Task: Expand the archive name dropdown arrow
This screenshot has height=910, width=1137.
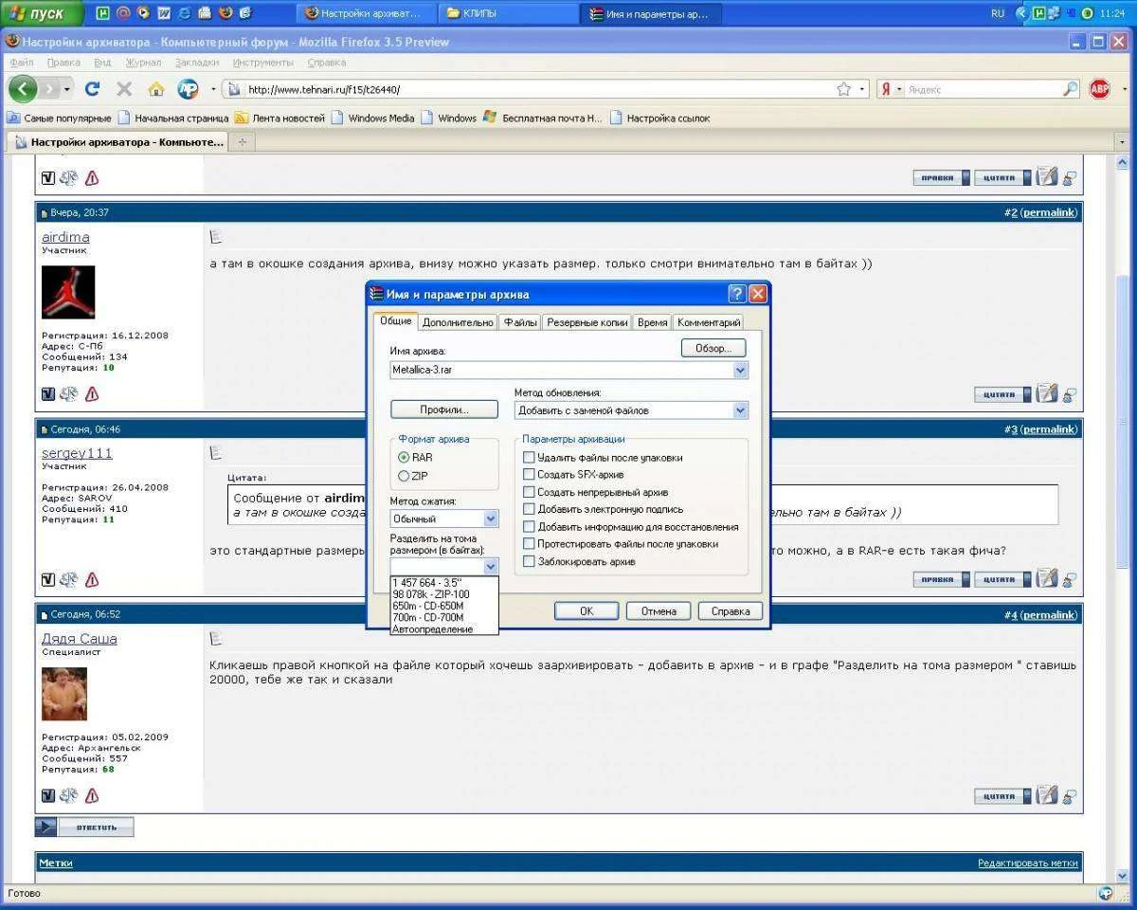Action: point(740,370)
